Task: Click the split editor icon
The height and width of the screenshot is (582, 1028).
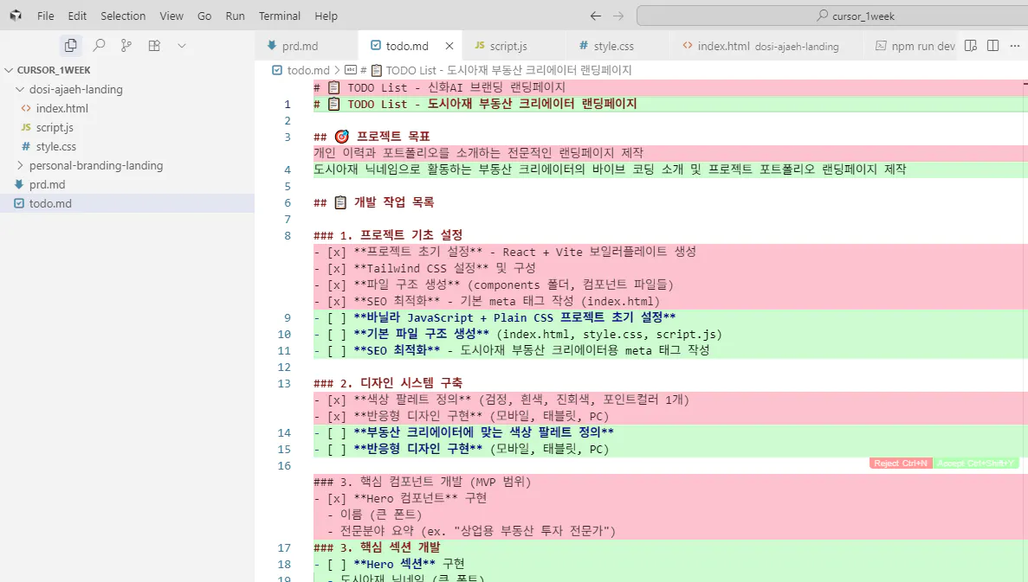Action: pos(993,46)
